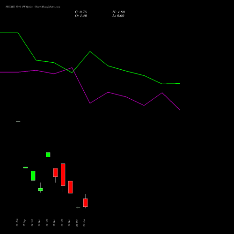This screenshot has height=234, width=234.
Task: Select the high value H: 1.80
Action: tap(118, 12)
